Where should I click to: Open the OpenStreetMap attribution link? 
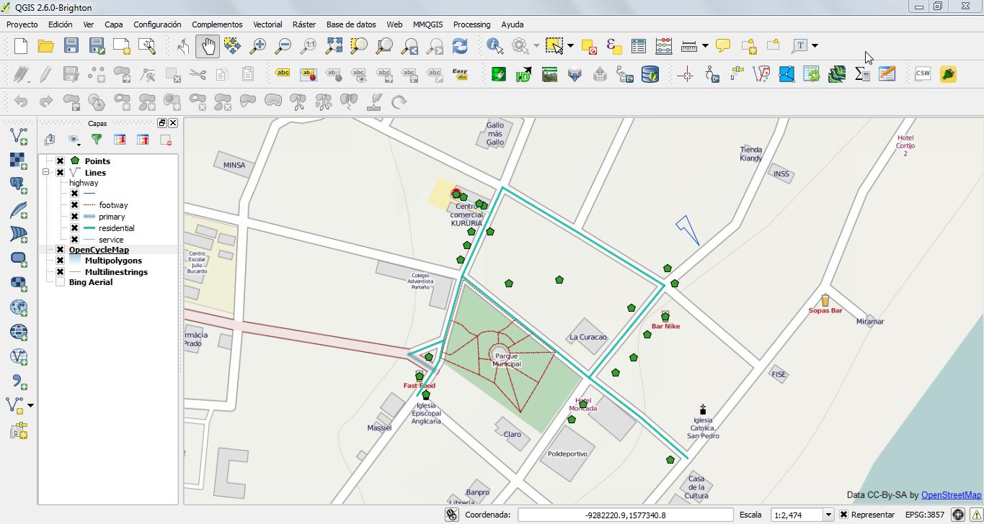pyautogui.click(x=951, y=495)
